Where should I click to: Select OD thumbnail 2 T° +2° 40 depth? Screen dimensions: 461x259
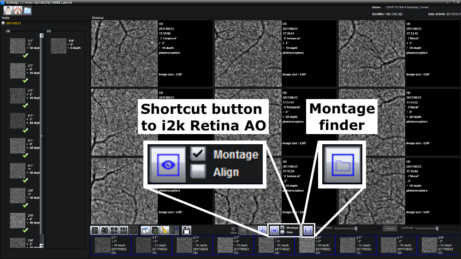click(x=18, y=96)
